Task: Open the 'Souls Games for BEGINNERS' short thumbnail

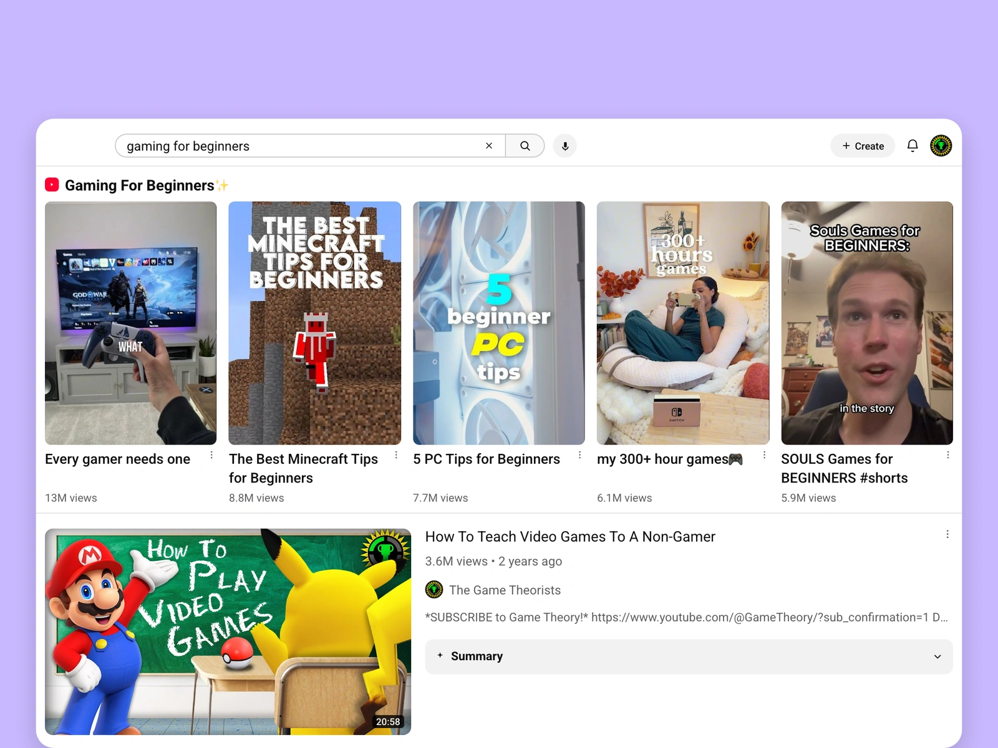Action: pos(867,323)
